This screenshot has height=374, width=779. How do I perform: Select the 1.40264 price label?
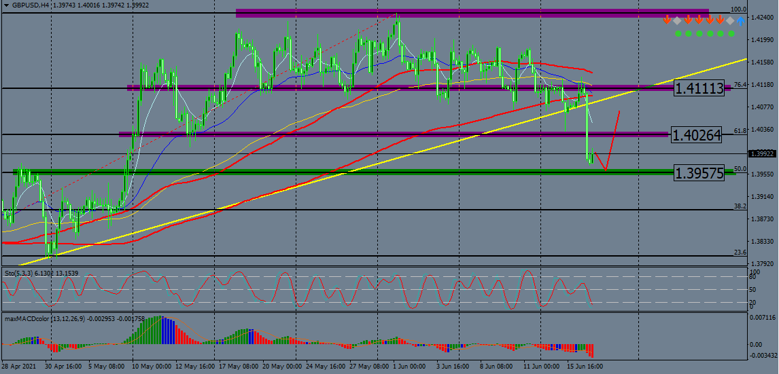(696, 134)
